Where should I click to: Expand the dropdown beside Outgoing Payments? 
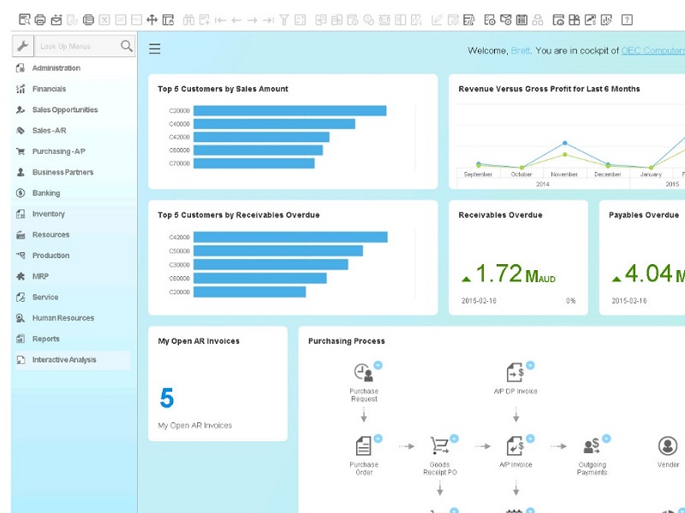[606, 439]
